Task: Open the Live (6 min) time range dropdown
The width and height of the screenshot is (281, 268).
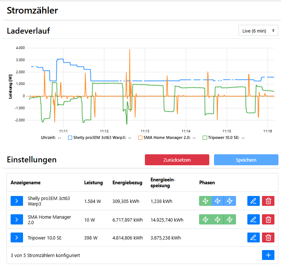Action: (258, 31)
